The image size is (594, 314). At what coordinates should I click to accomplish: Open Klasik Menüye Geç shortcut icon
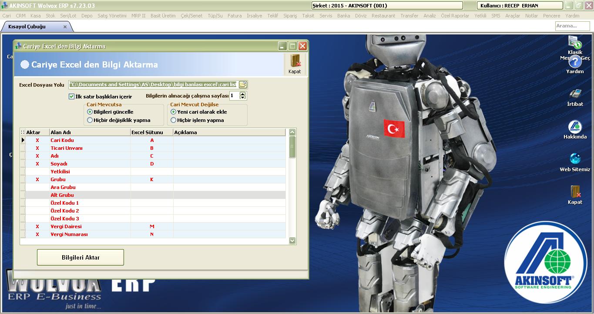coord(575,42)
